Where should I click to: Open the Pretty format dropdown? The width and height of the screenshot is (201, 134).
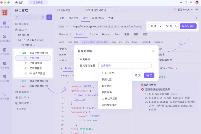pos(65,75)
